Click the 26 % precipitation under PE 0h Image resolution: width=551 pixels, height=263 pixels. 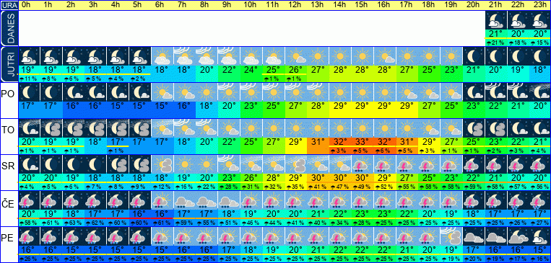(x=29, y=259)
